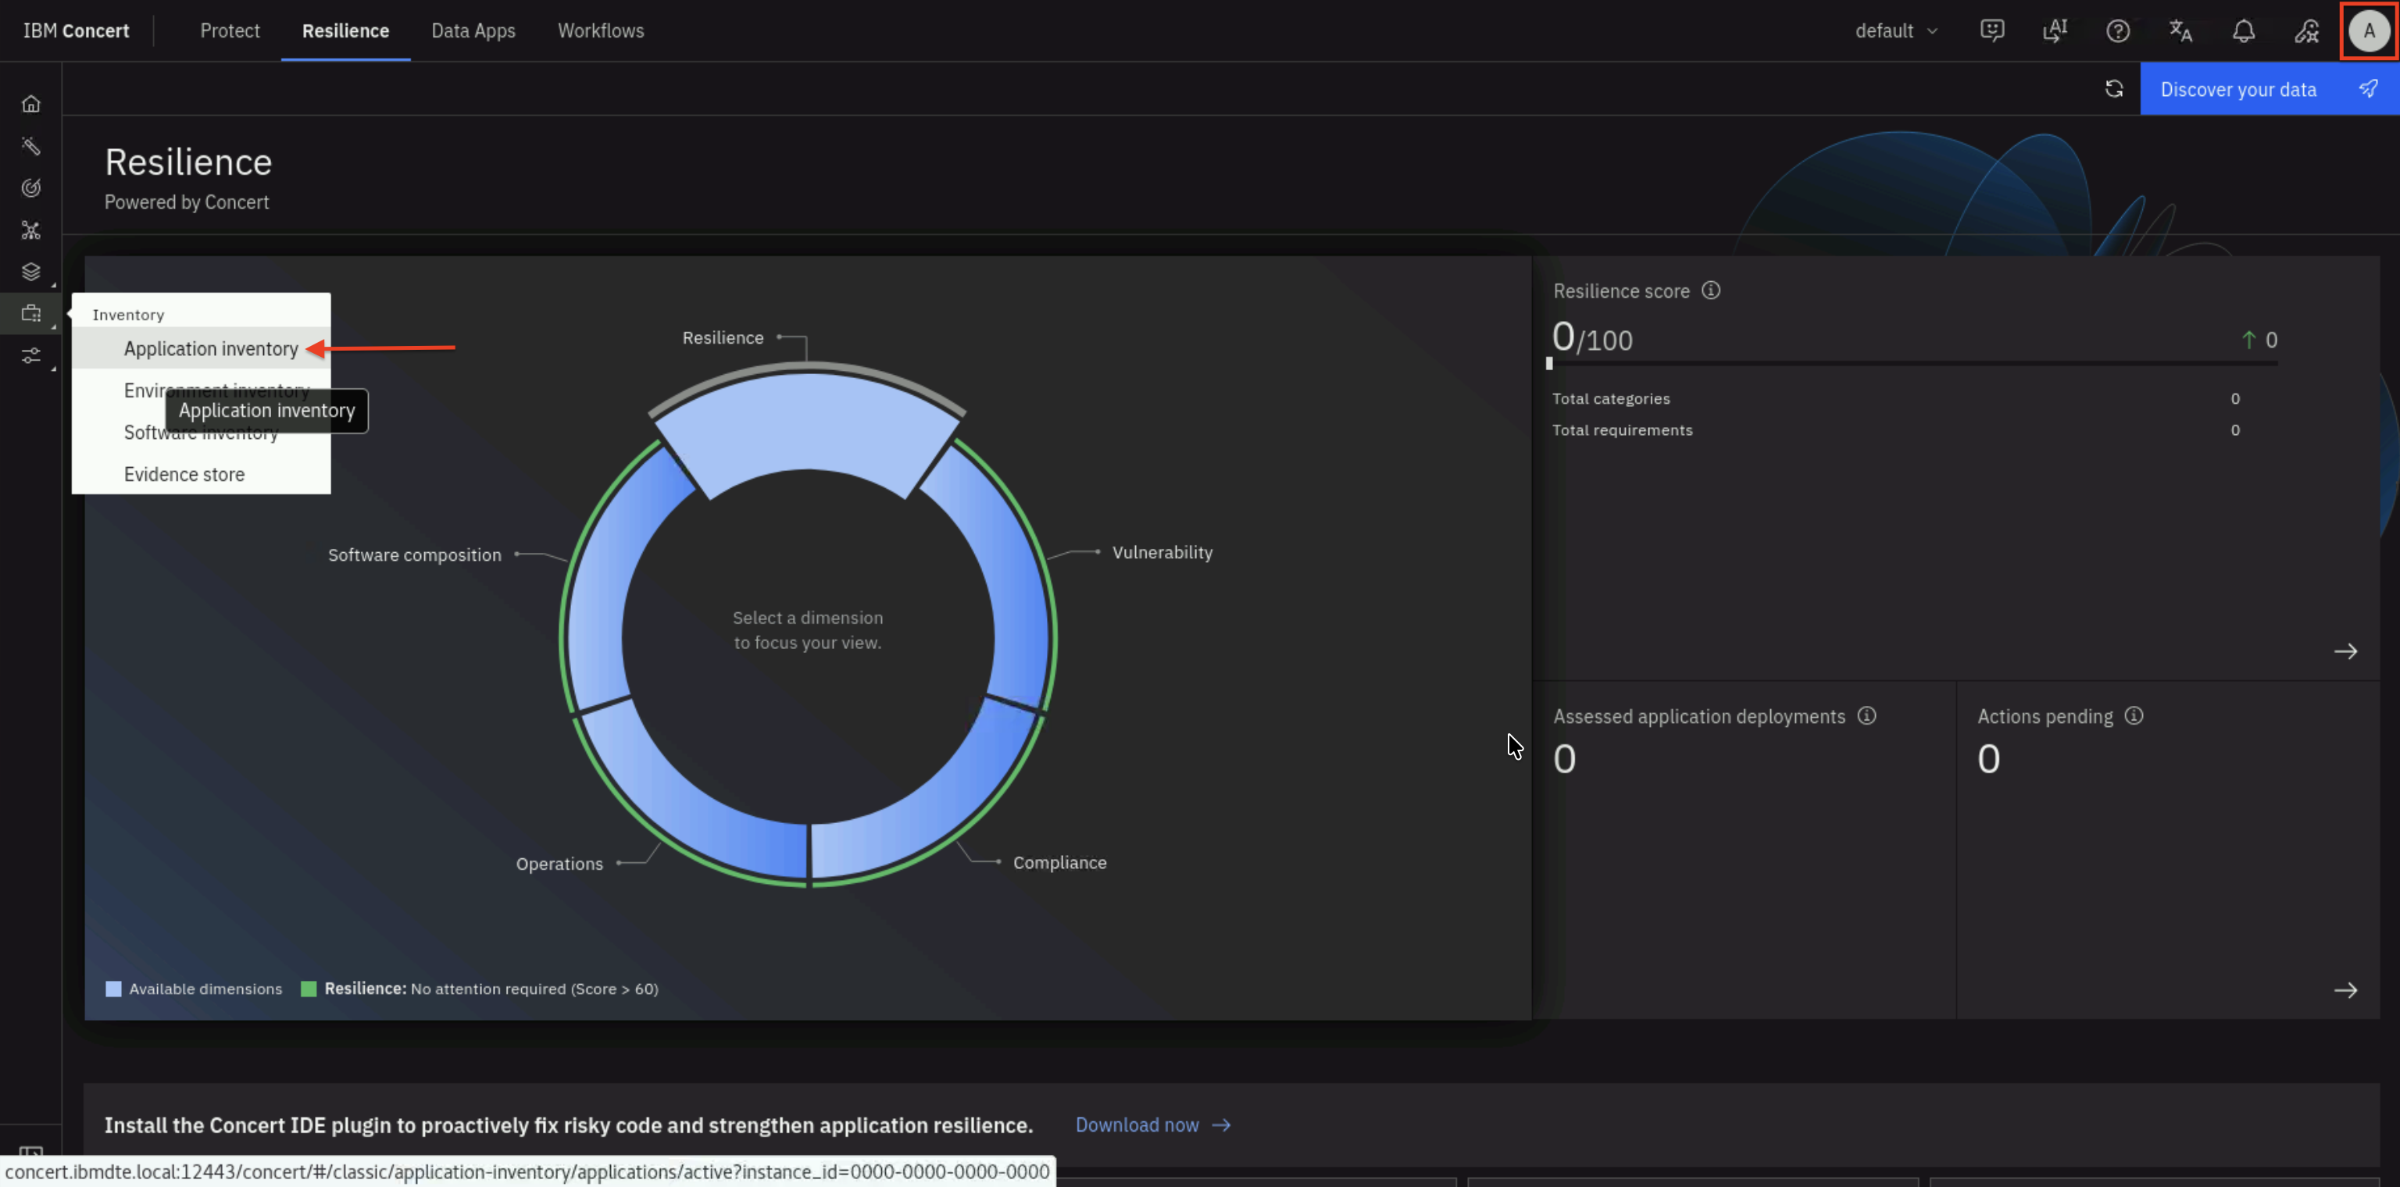Click "Select a dimension to focus your view."

point(807,630)
